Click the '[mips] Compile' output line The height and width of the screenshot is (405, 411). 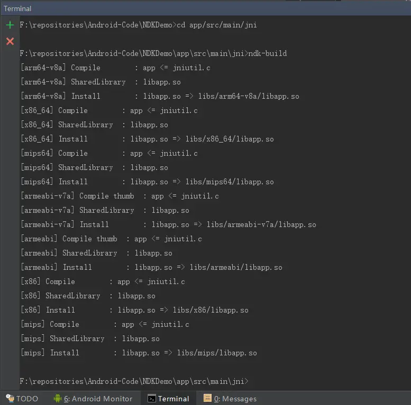pyautogui.click(x=105, y=324)
